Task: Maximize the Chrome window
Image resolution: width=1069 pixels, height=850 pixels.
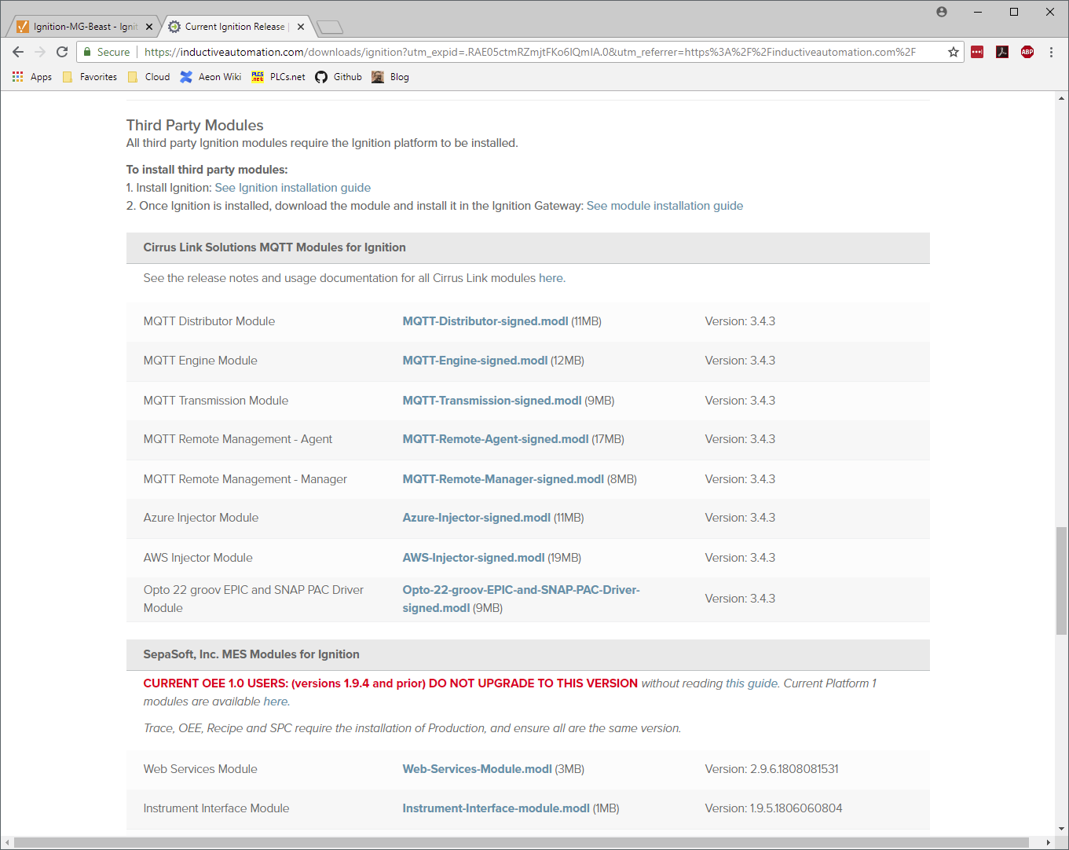Action: pos(1014,12)
